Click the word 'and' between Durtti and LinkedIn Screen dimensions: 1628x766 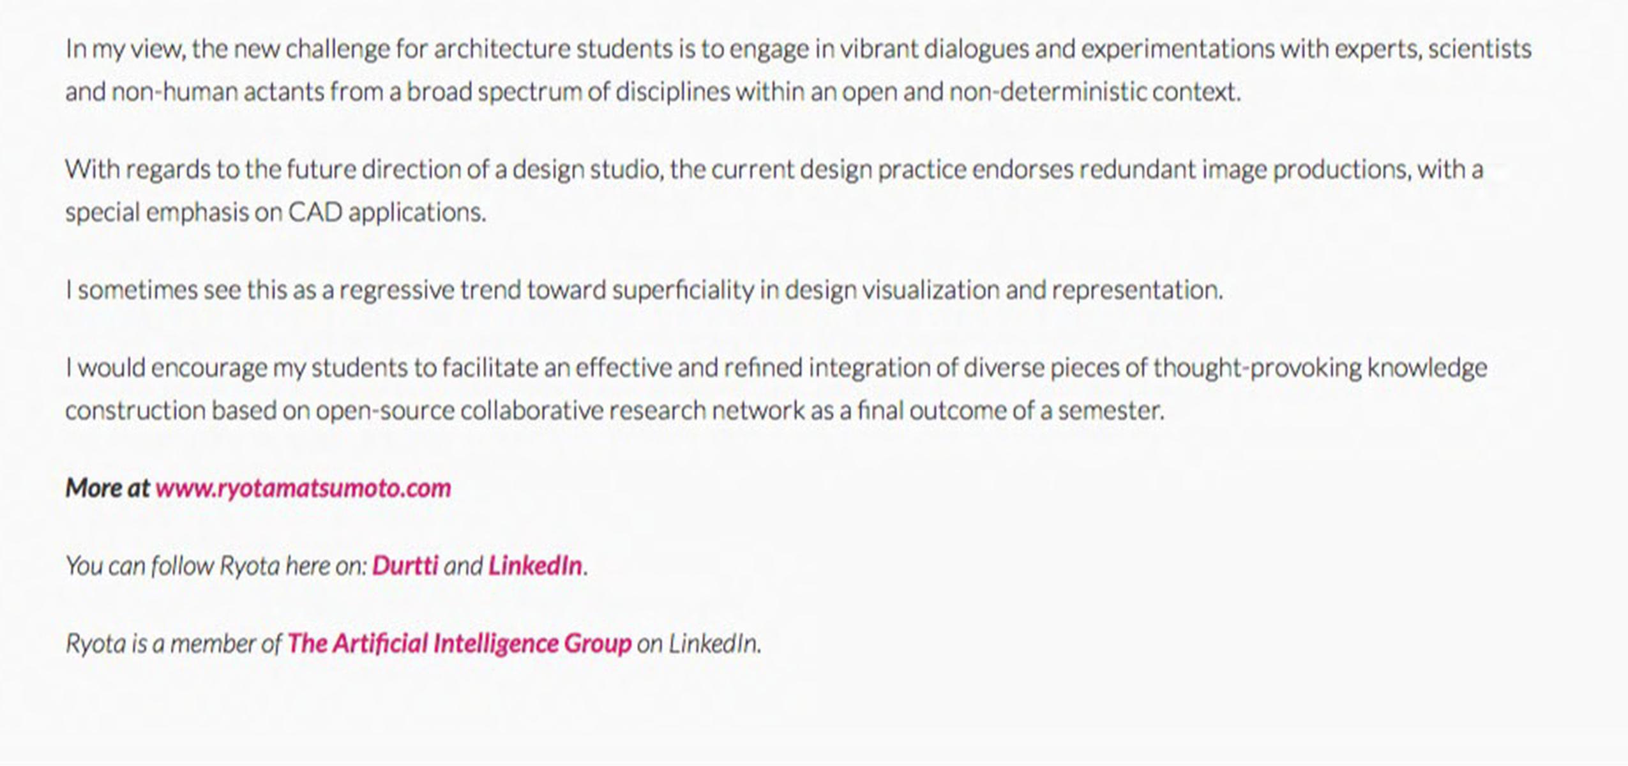pyautogui.click(x=463, y=566)
